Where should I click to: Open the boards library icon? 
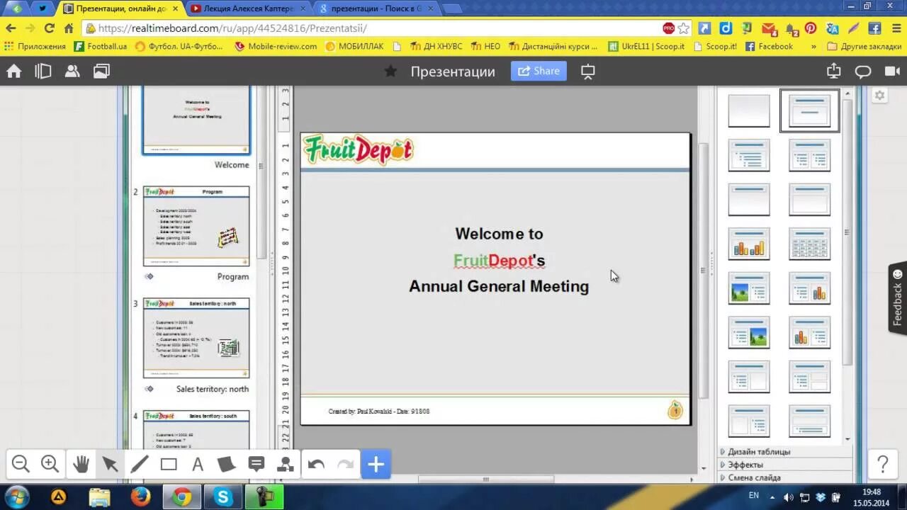tap(43, 71)
